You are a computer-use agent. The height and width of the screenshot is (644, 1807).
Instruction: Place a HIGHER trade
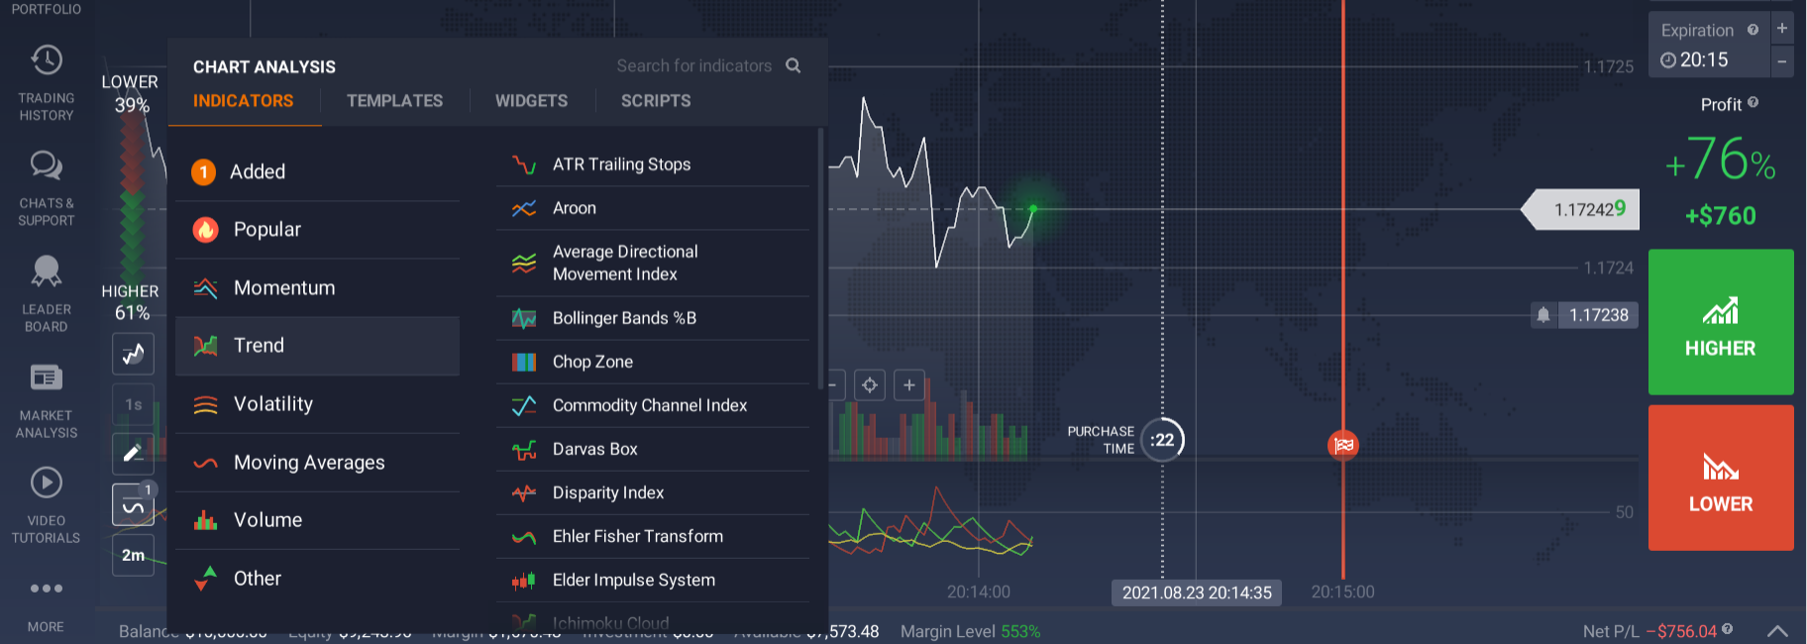pyautogui.click(x=1721, y=322)
